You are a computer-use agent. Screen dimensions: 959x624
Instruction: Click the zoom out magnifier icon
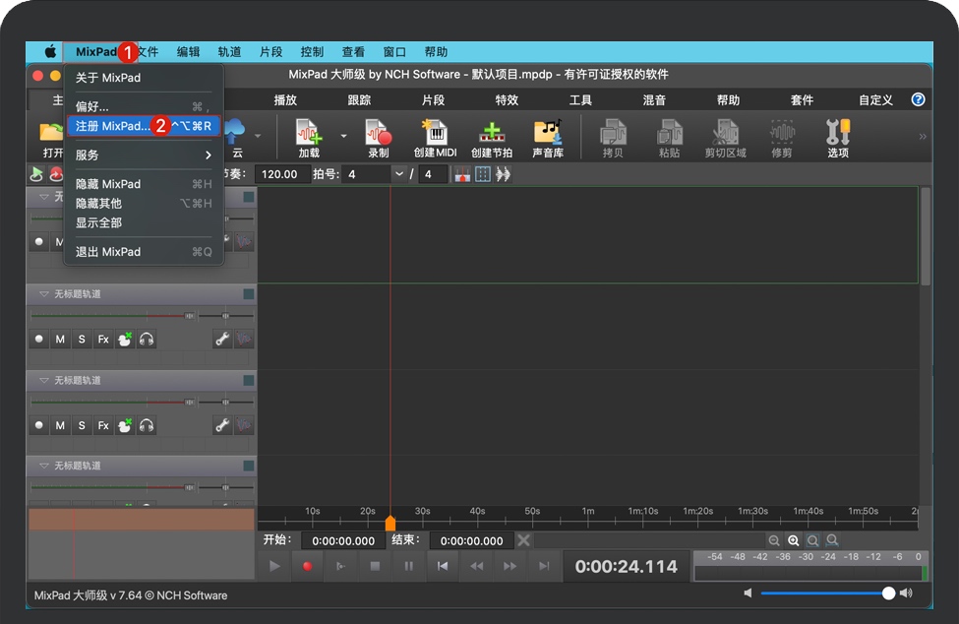pos(774,540)
